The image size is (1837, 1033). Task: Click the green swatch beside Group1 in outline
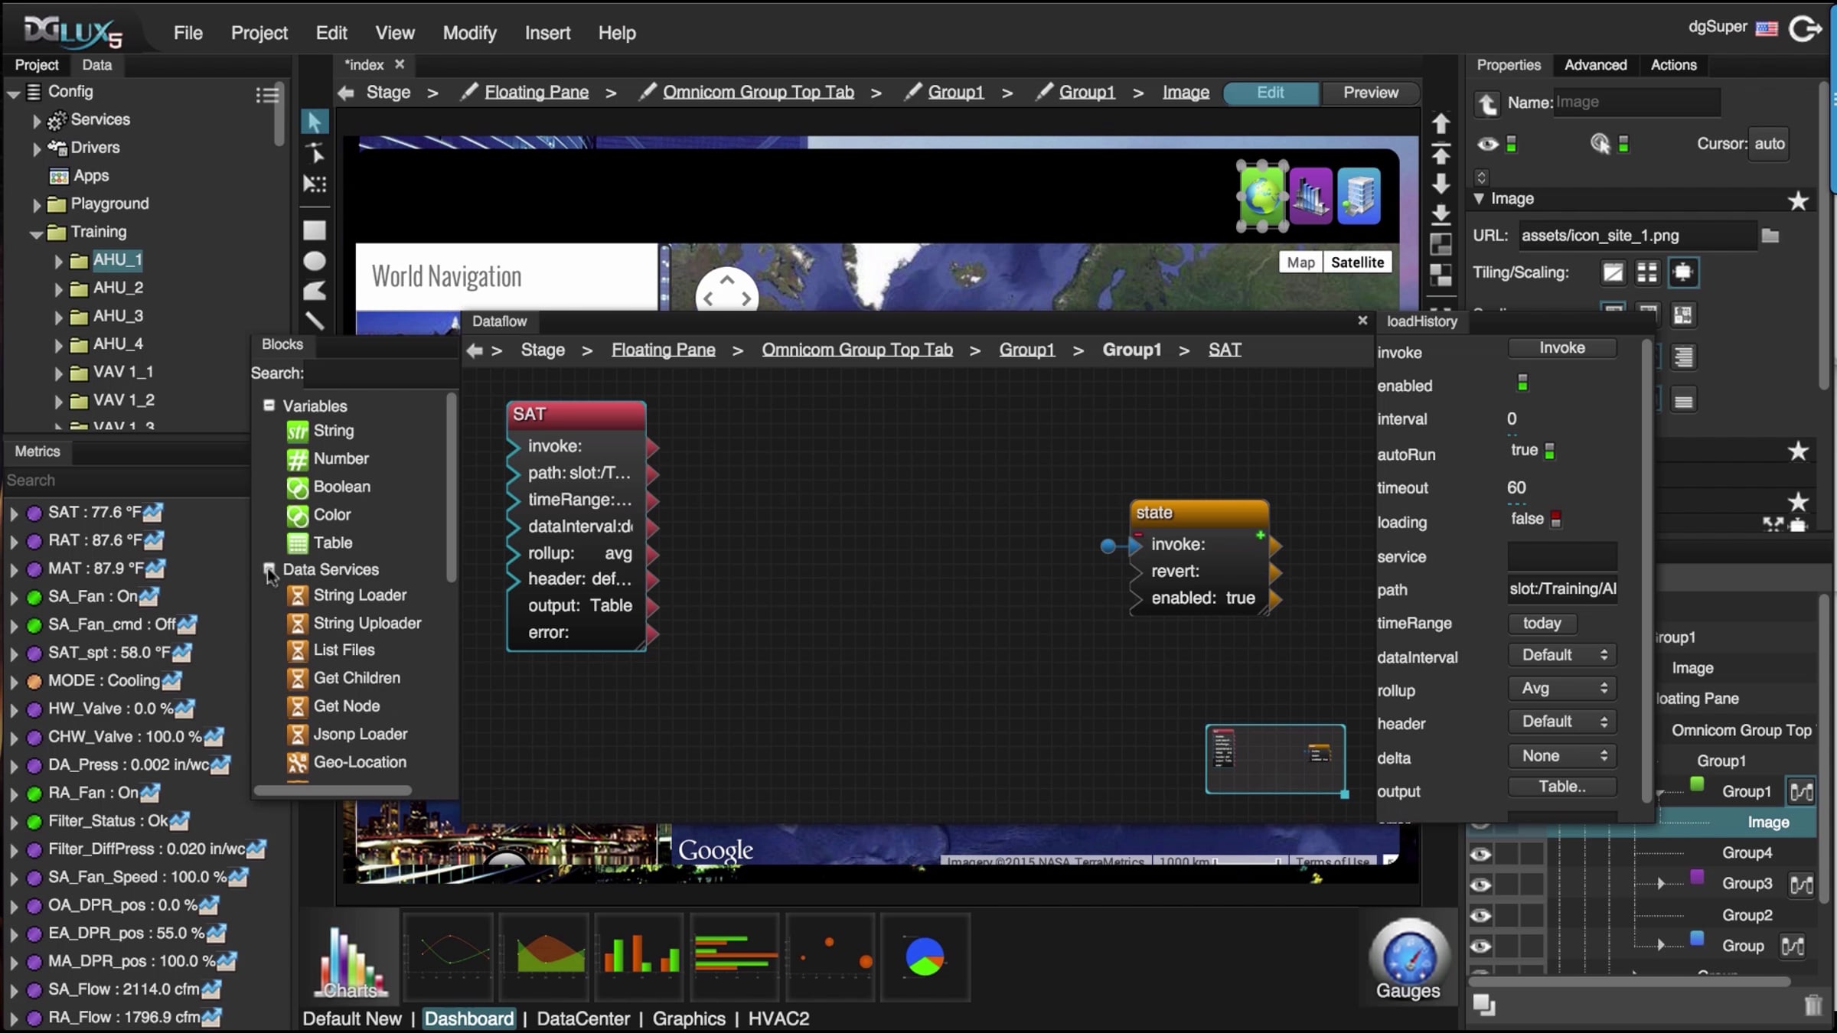(1697, 784)
